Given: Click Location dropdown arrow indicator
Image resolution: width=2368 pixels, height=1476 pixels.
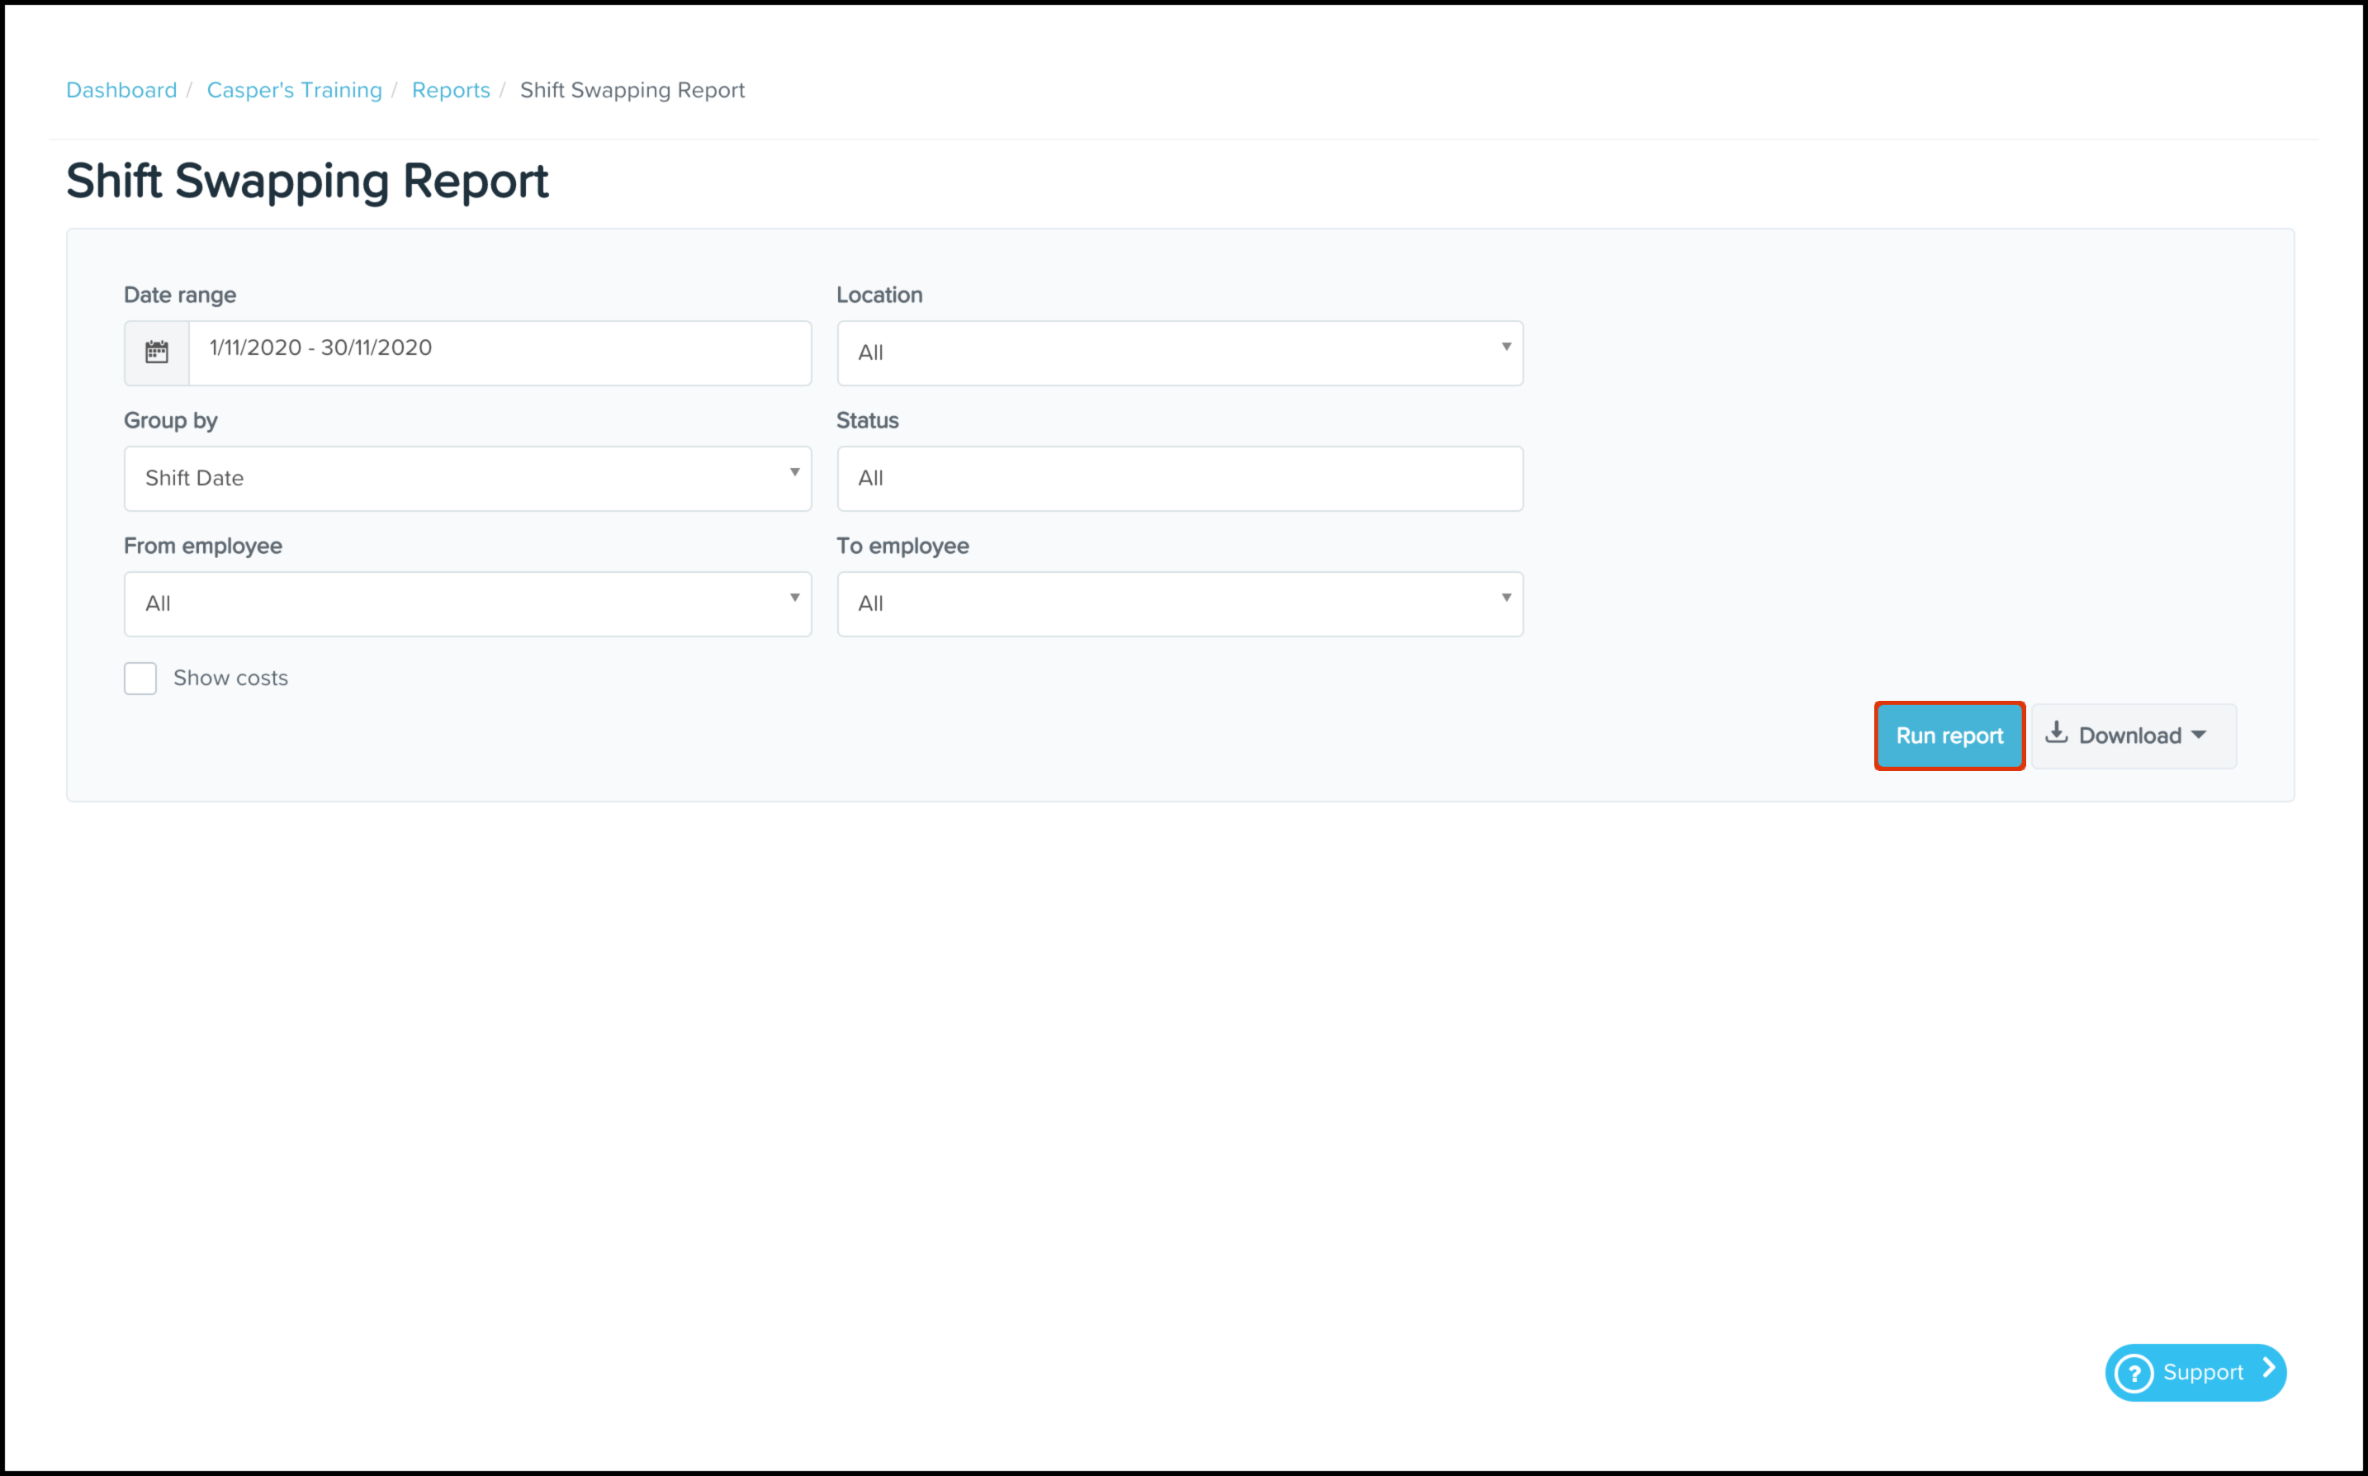Looking at the screenshot, I should [x=1505, y=347].
